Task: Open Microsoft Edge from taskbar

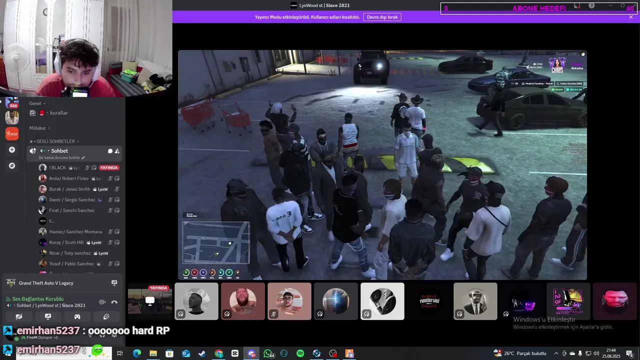Action: click(x=136, y=353)
